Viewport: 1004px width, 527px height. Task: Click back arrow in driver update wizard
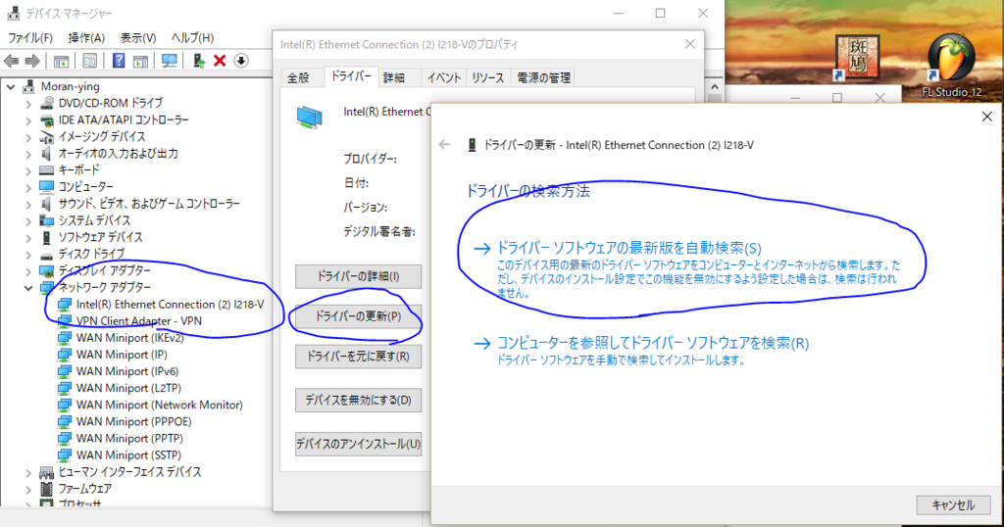click(444, 145)
